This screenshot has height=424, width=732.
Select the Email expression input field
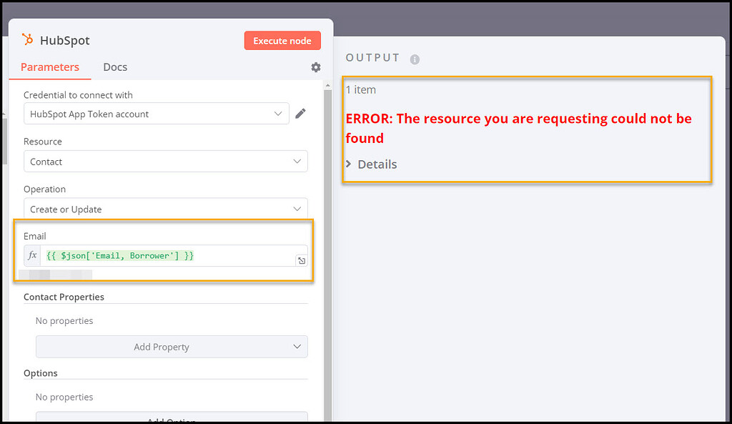pos(164,254)
